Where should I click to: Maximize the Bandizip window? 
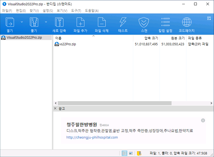195,4
